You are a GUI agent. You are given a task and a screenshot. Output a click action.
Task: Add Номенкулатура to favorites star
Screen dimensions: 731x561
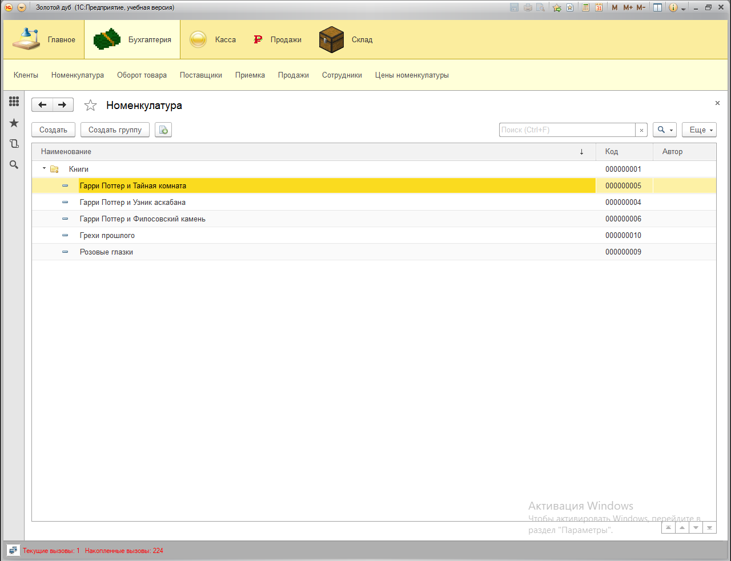click(90, 106)
